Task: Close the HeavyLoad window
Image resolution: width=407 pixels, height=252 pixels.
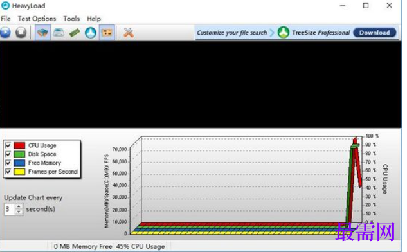Action: (390, 5)
